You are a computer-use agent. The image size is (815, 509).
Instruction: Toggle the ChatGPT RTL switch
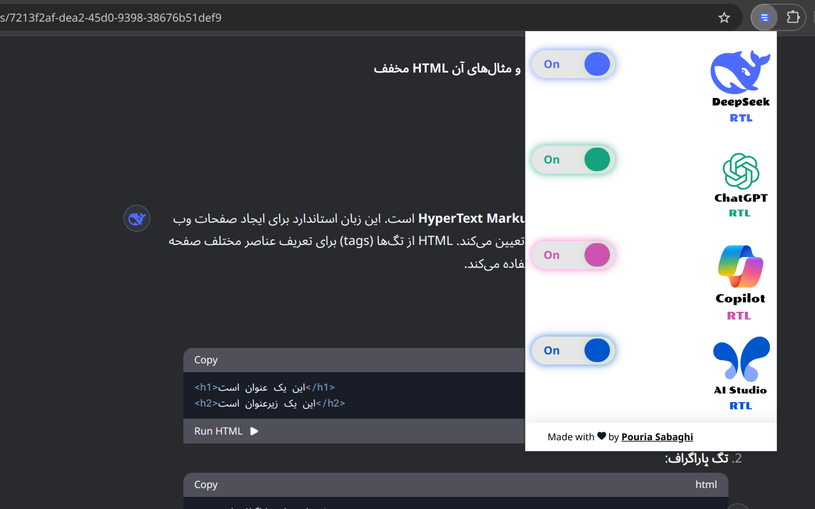[573, 160]
